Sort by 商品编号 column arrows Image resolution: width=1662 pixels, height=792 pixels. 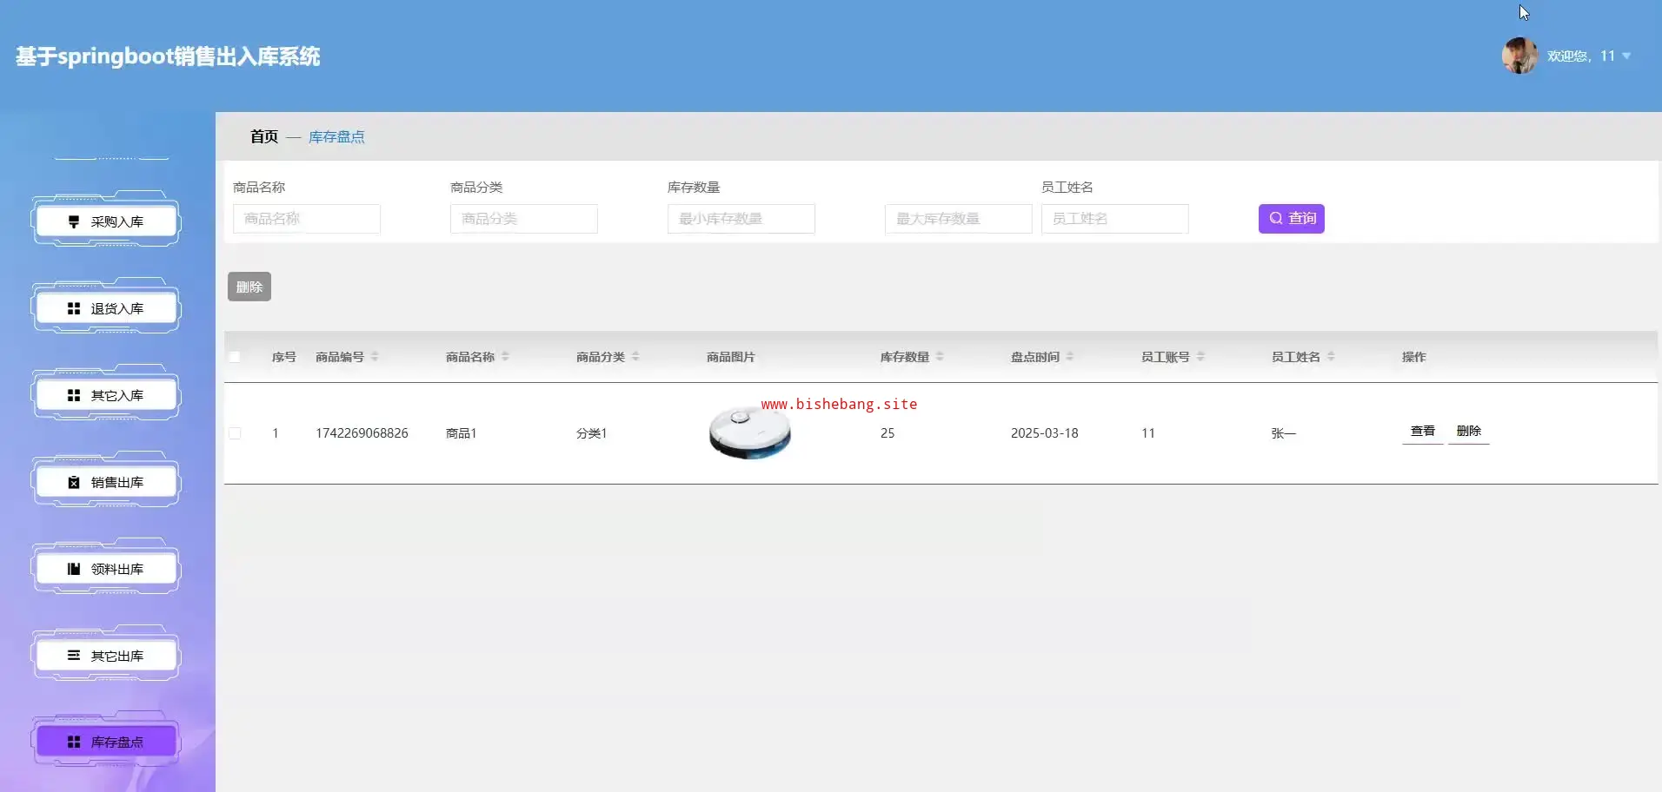click(375, 357)
